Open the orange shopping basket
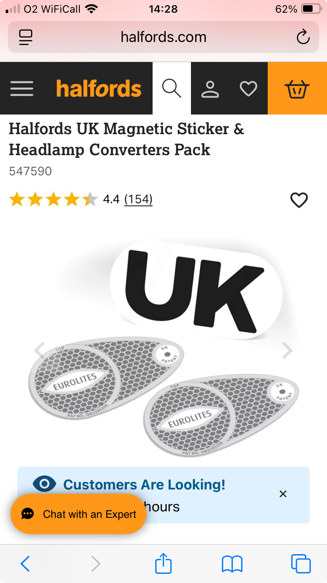Viewport: 327px width, 583px height. [x=297, y=88]
